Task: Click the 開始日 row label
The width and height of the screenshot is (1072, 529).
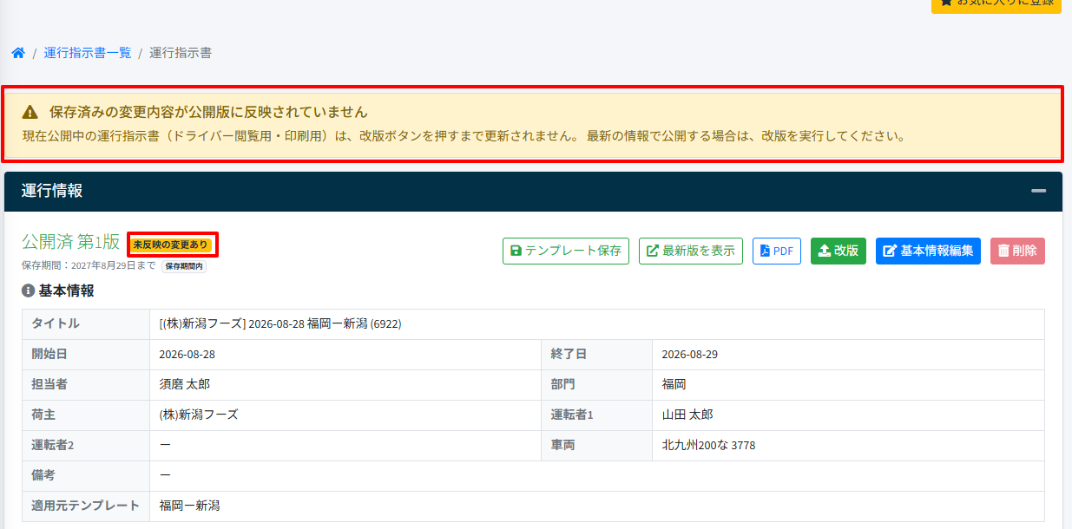Action: 50,355
